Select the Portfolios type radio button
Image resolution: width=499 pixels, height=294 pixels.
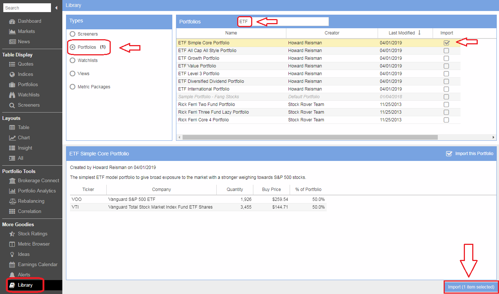click(x=73, y=47)
